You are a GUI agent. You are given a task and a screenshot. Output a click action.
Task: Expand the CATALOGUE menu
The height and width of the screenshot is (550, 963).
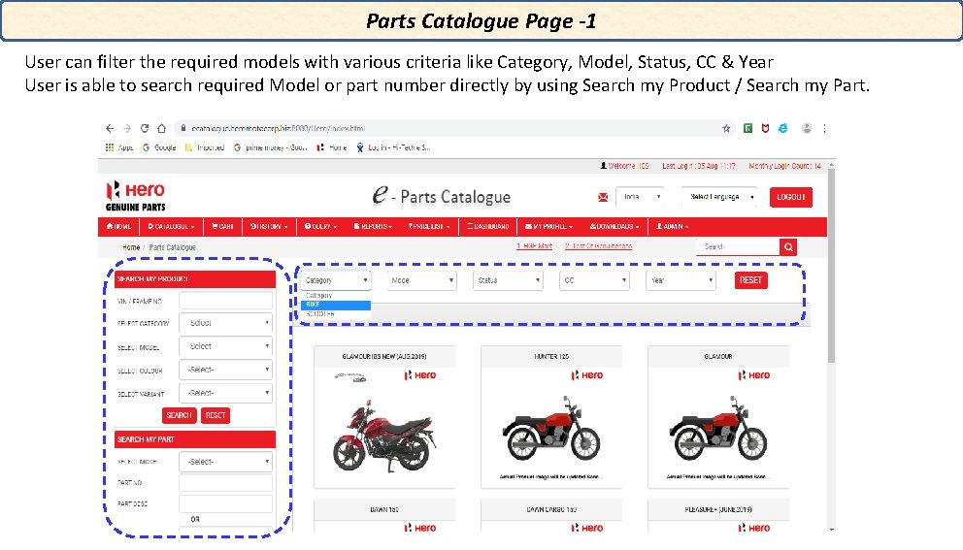(171, 227)
